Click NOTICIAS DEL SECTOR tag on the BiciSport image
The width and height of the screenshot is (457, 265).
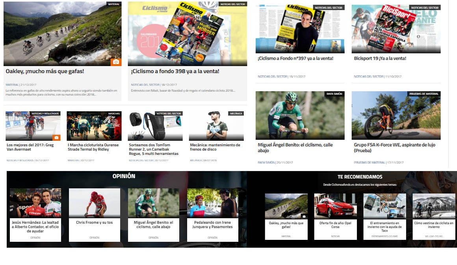point(425,7)
